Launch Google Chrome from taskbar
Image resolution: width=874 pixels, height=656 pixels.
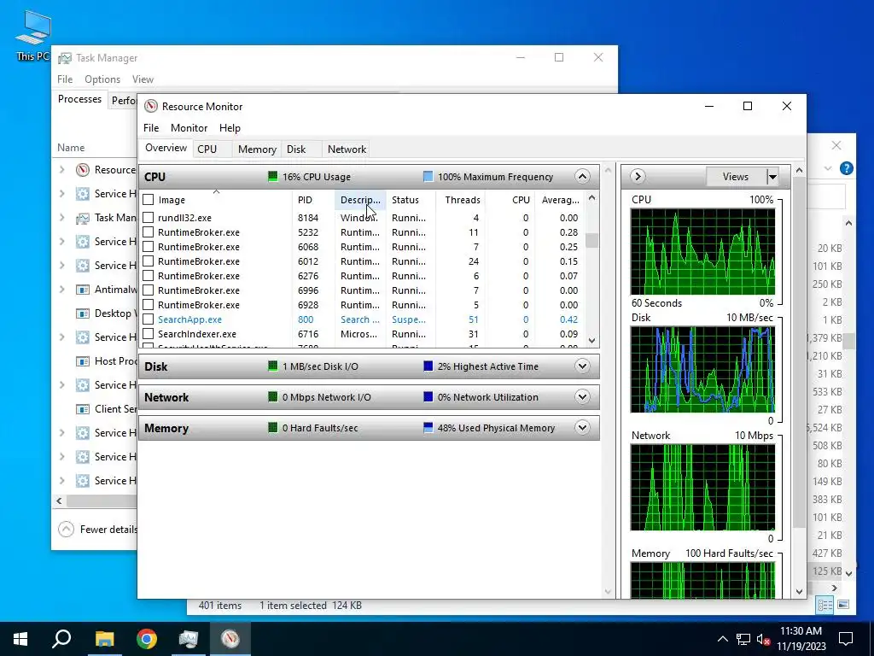coord(147,639)
